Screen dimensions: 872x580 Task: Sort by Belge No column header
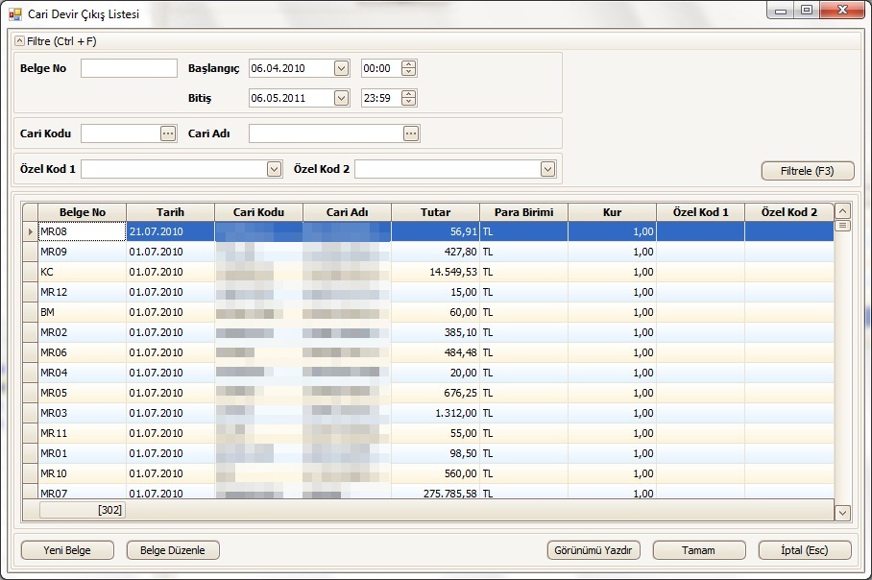coord(83,212)
